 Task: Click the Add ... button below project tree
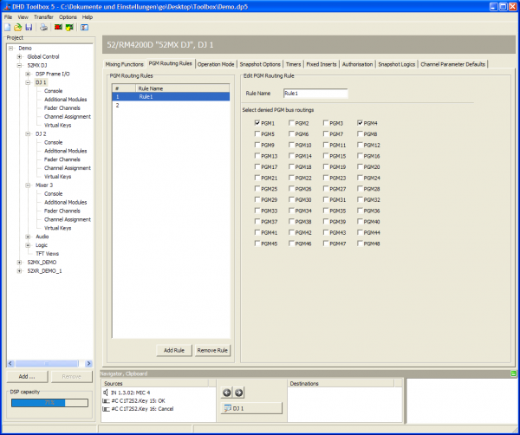tap(27, 377)
